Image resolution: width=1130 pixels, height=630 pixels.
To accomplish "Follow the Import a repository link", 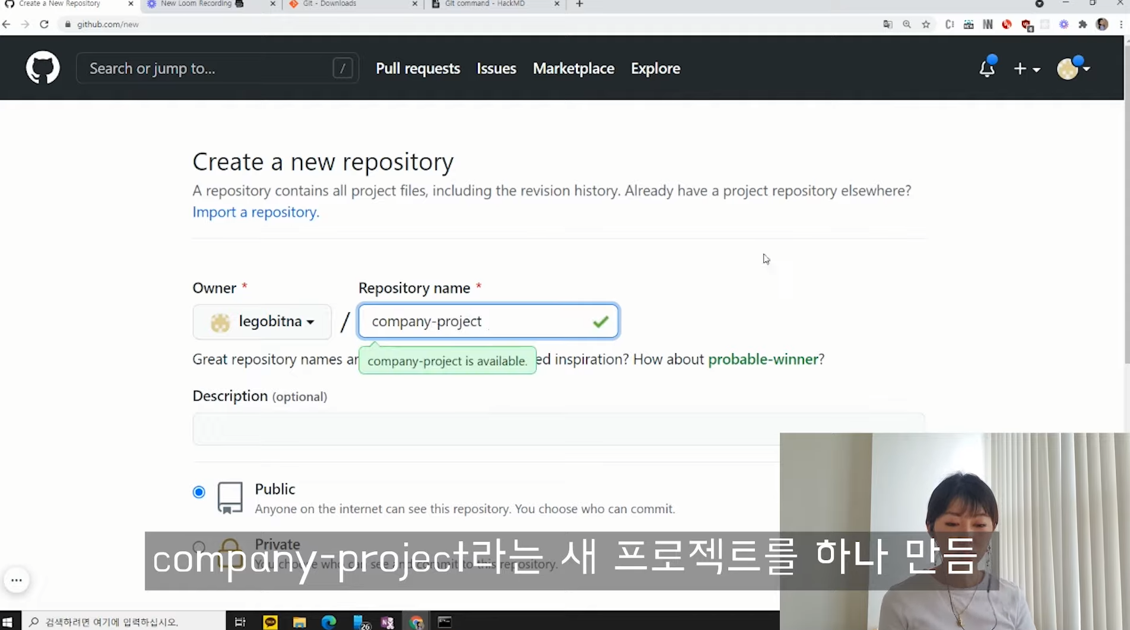I will point(256,212).
